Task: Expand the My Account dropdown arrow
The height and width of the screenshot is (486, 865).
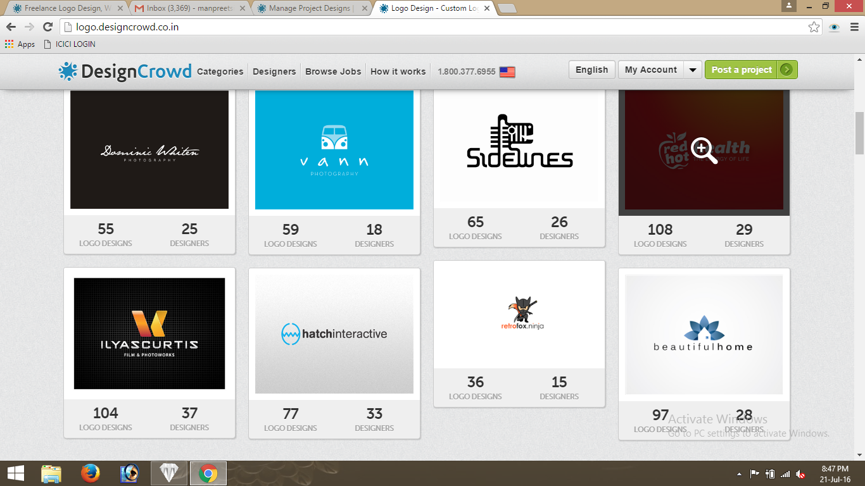Action: pyautogui.click(x=693, y=70)
